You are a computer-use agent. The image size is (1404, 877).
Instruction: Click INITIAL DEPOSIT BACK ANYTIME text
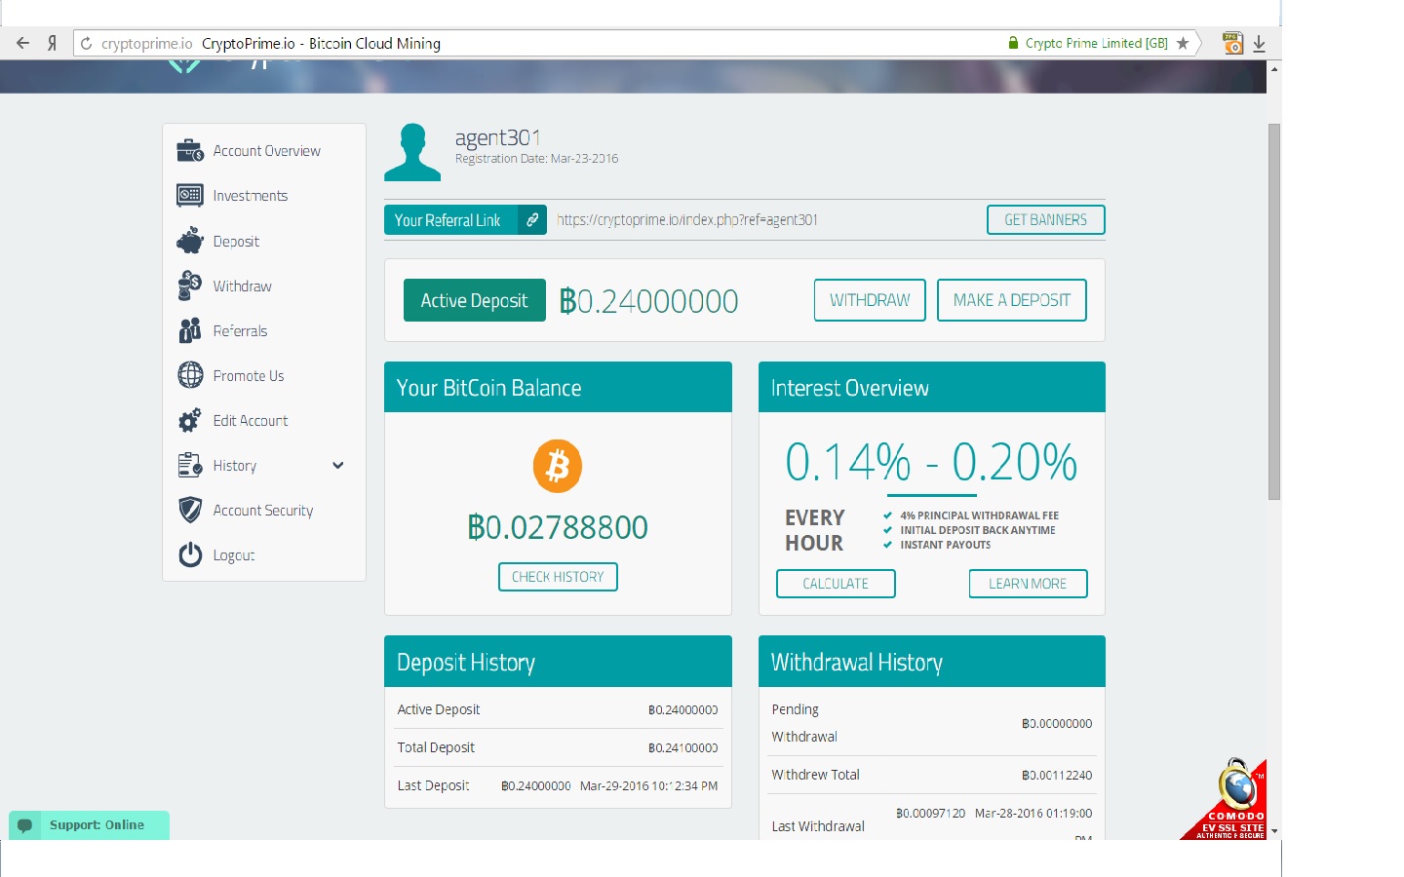pos(977,530)
